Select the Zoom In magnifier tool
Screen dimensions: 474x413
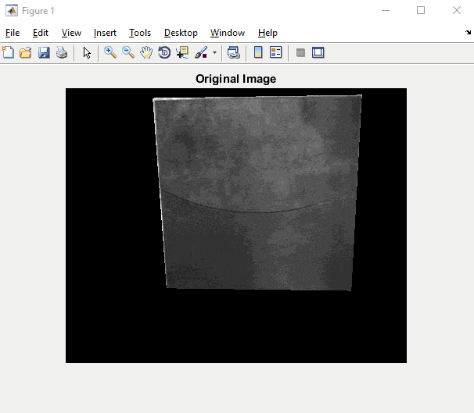110,53
